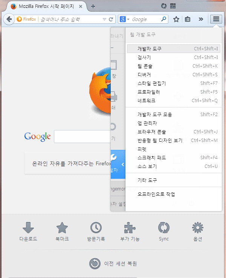
Task: Toggle 오프라인으로 작업 option
Action: coord(174,194)
